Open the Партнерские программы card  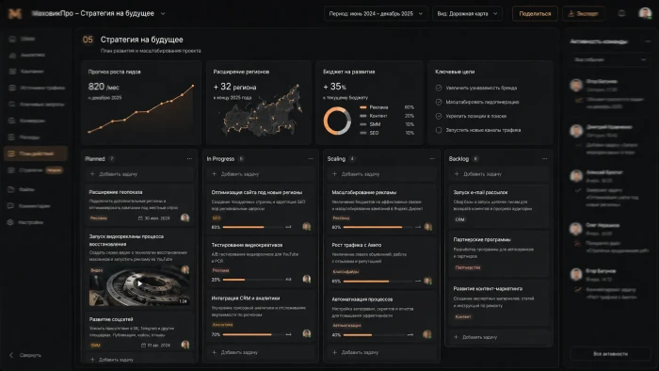pos(498,253)
